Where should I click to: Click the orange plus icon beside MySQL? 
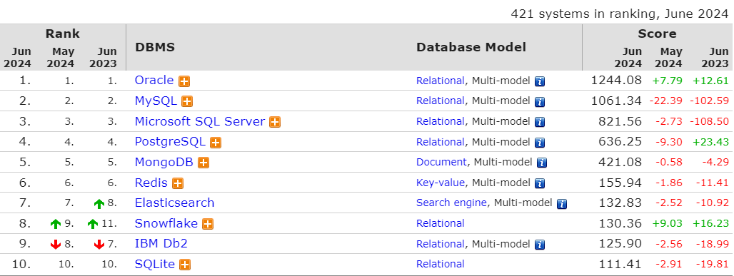click(187, 101)
